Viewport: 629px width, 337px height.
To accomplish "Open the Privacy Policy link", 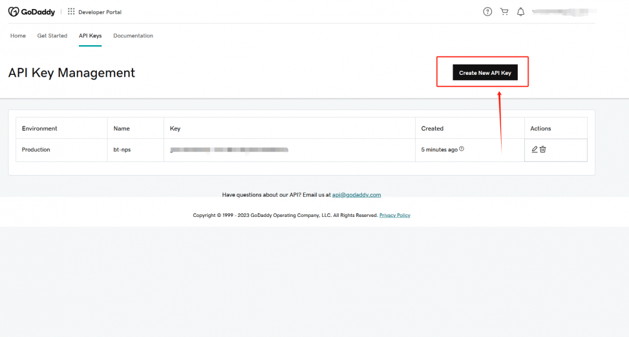I will pos(395,215).
